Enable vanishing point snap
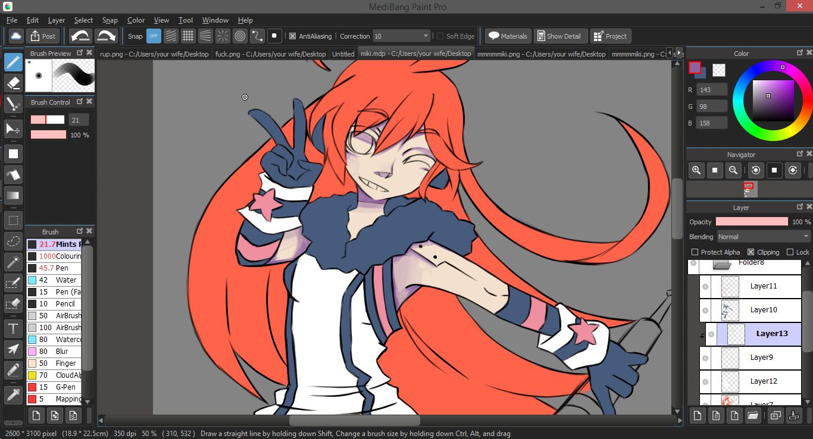 [205, 36]
